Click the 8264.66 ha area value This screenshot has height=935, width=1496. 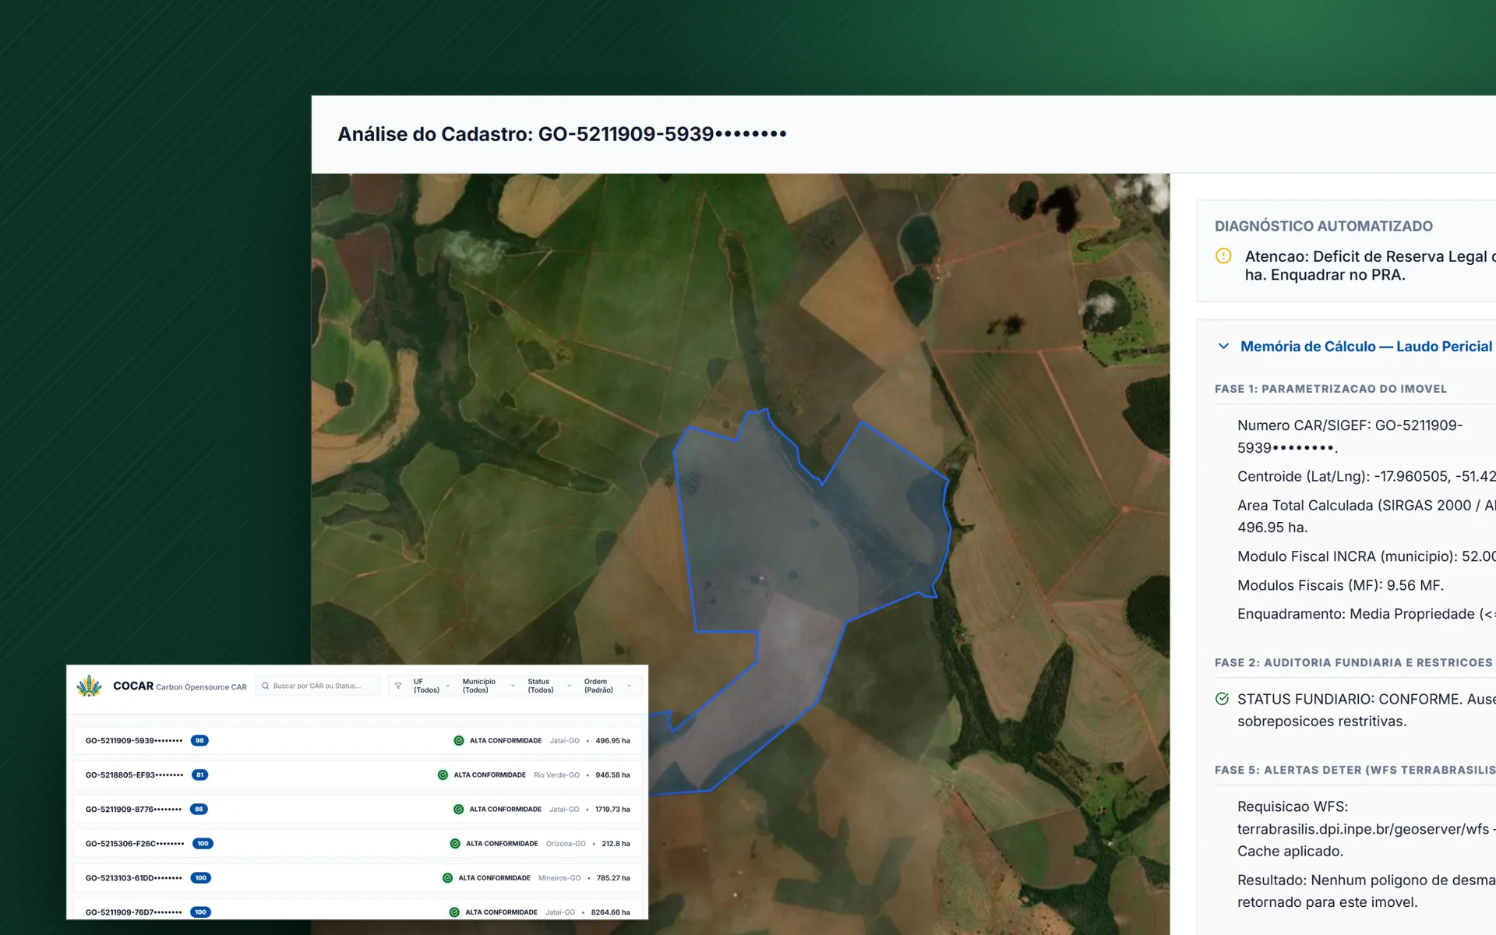point(610,912)
